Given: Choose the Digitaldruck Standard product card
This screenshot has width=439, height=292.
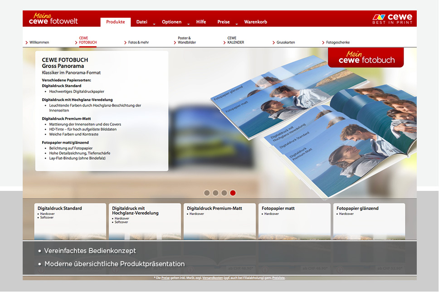Looking at the screenshot, I should click(70, 221).
